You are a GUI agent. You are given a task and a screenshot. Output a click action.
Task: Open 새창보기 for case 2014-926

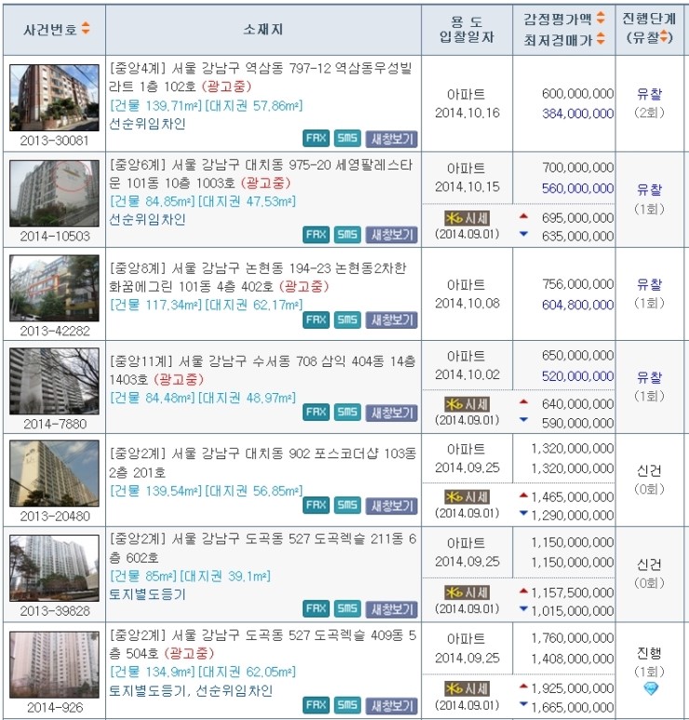pos(392,705)
